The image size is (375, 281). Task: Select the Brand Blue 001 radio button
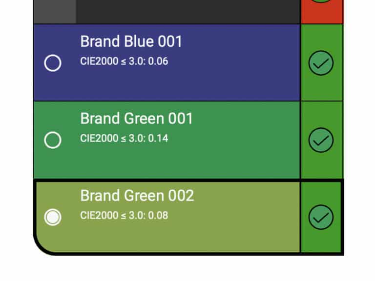coord(53,63)
